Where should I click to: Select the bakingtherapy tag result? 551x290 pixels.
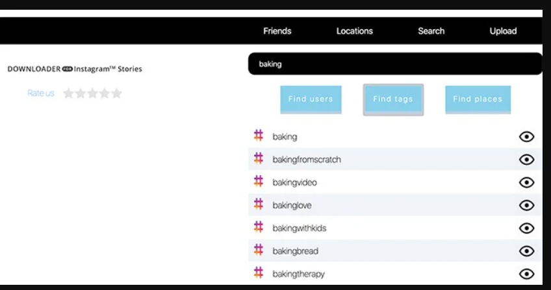click(298, 274)
